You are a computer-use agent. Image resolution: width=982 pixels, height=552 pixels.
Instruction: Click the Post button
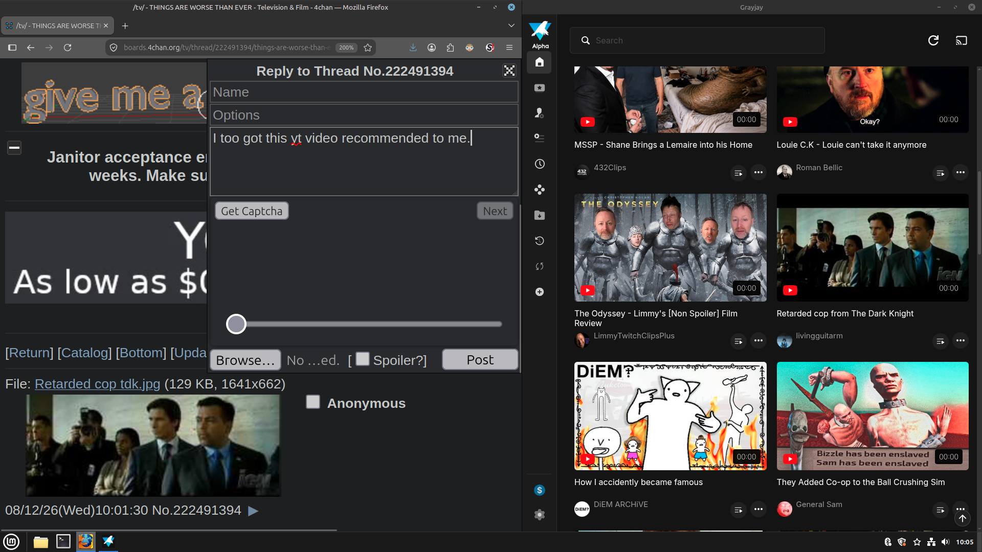(x=480, y=360)
